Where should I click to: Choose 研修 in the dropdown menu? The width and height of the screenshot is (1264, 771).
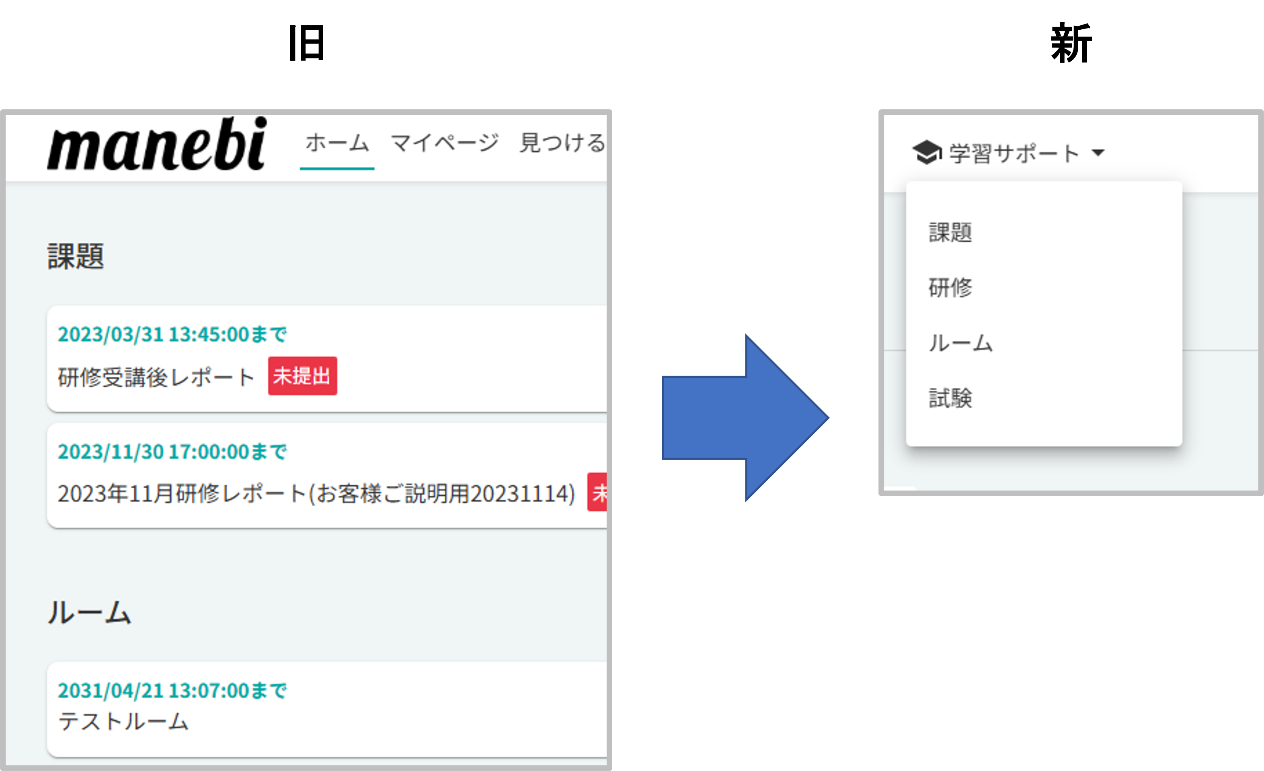coord(950,287)
